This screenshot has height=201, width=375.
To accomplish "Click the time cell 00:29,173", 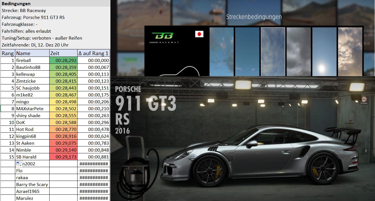I will (x=63, y=157).
